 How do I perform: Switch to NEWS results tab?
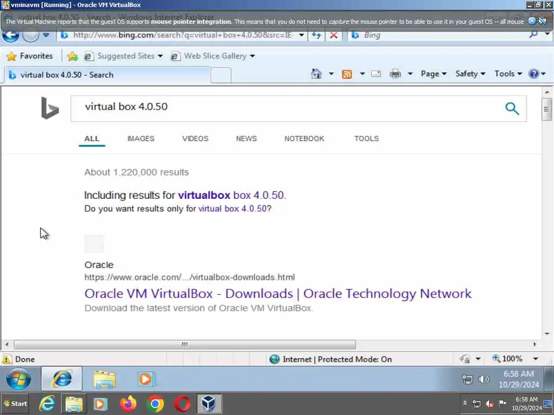246,139
